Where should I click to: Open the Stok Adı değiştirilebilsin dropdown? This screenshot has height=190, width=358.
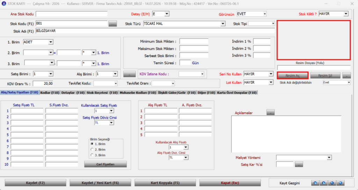point(349,83)
